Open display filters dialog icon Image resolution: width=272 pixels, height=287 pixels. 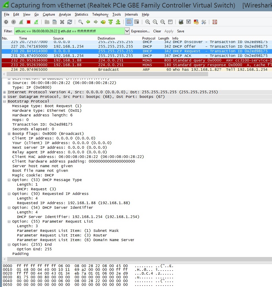click(x=188, y=22)
